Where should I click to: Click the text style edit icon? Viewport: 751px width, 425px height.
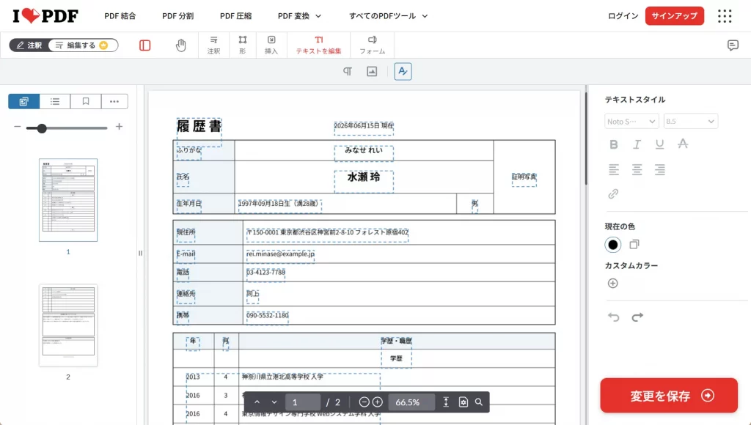pyautogui.click(x=403, y=71)
